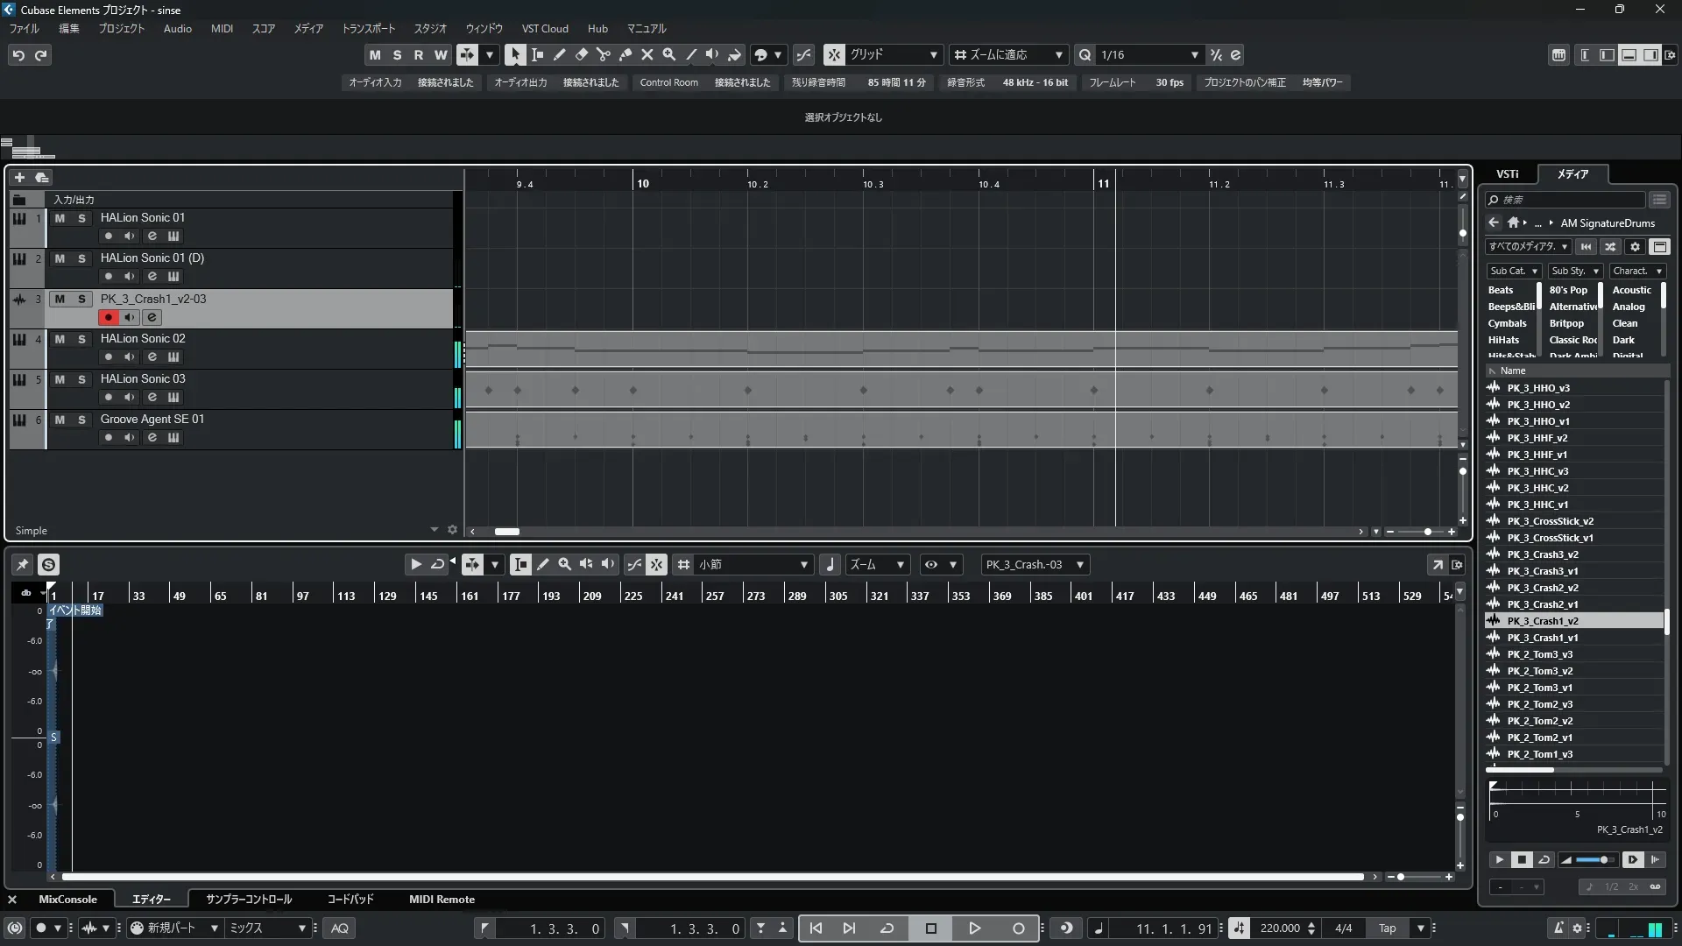Open the トランスポート menu

pyautogui.click(x=368, y=28)
